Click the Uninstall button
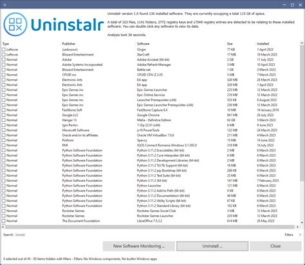The width and height of the screenshot is (305, 265). pyautogui.click(x=212, y=246)
